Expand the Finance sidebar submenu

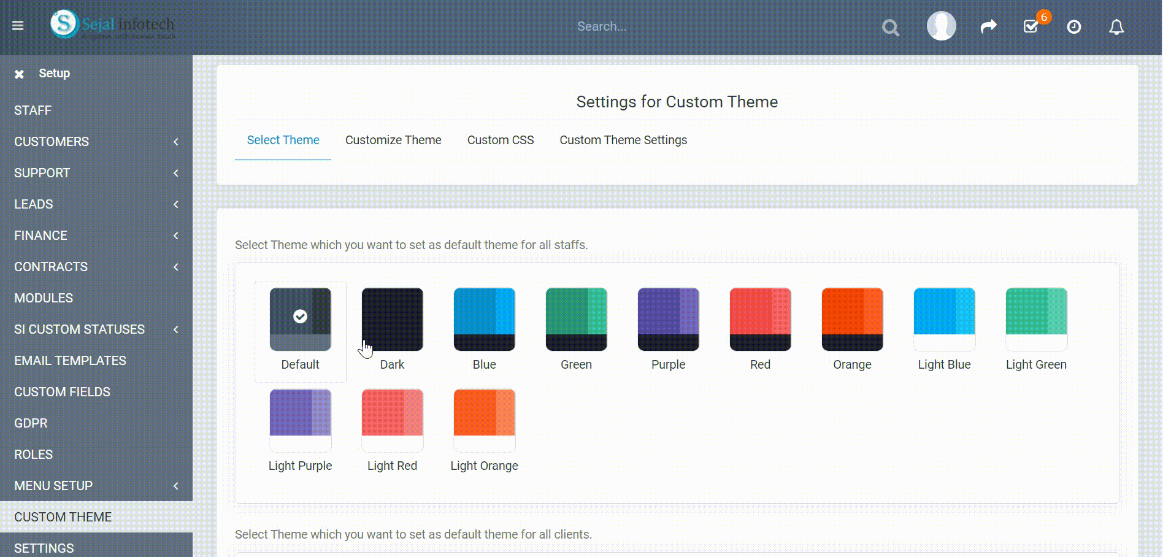point(96,236)
